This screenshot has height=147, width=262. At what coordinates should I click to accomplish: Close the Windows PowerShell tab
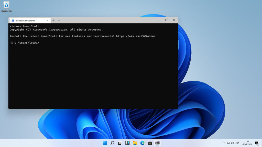(47, 20)
